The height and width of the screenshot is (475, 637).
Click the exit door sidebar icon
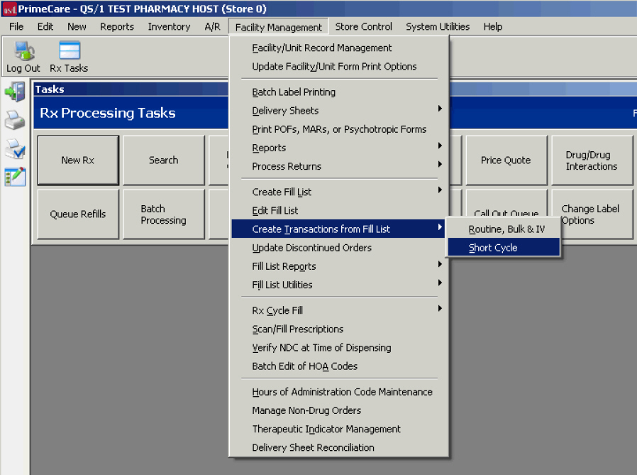[x=15, y=92]
